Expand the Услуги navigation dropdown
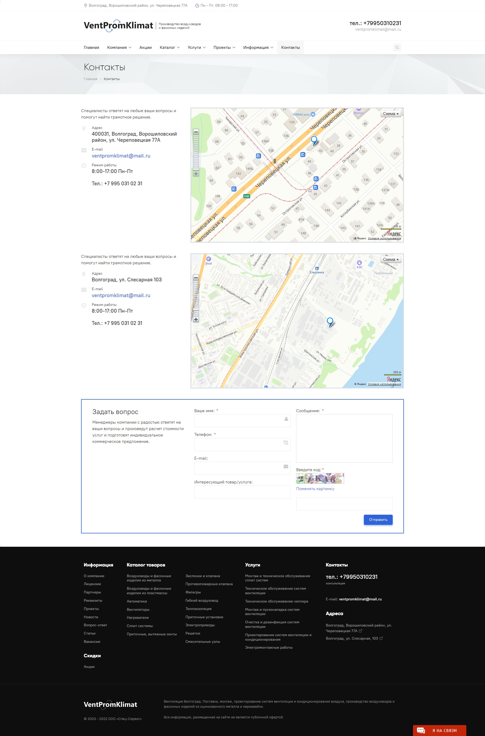 click(x=196, y=48)
